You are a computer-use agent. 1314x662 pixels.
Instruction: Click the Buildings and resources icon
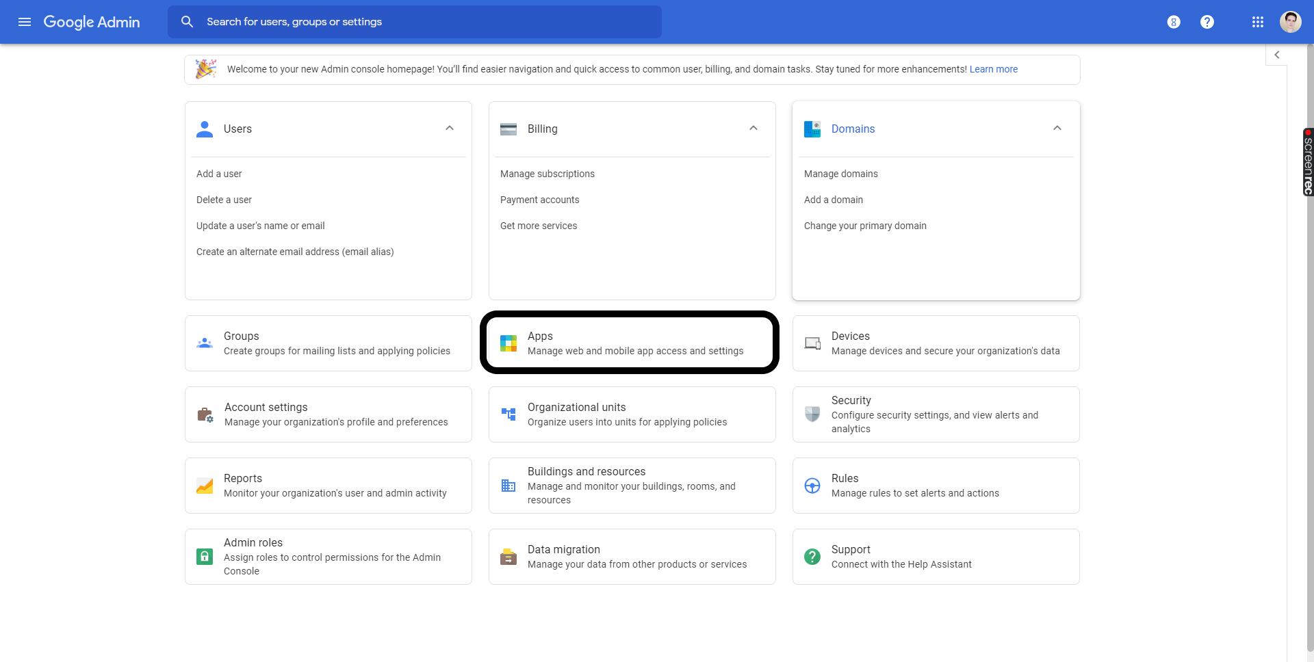(508, 486)
